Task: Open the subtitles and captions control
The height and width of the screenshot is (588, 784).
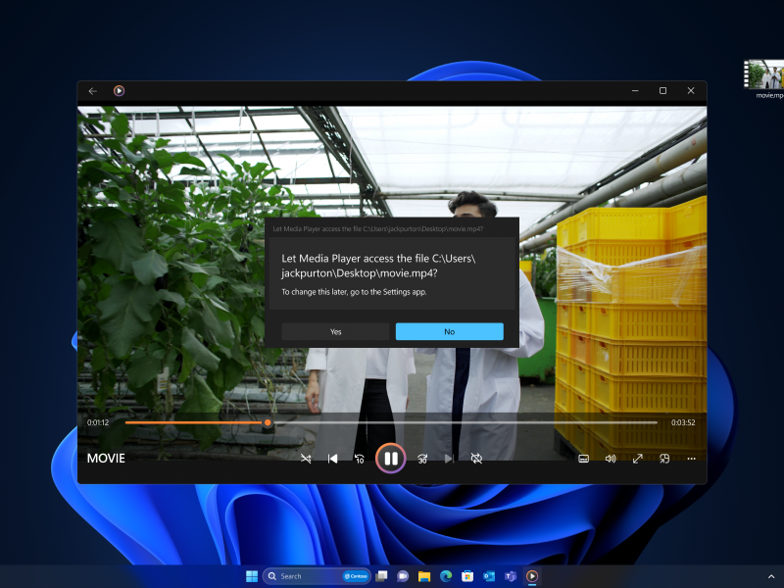Action: pos(583,458)
